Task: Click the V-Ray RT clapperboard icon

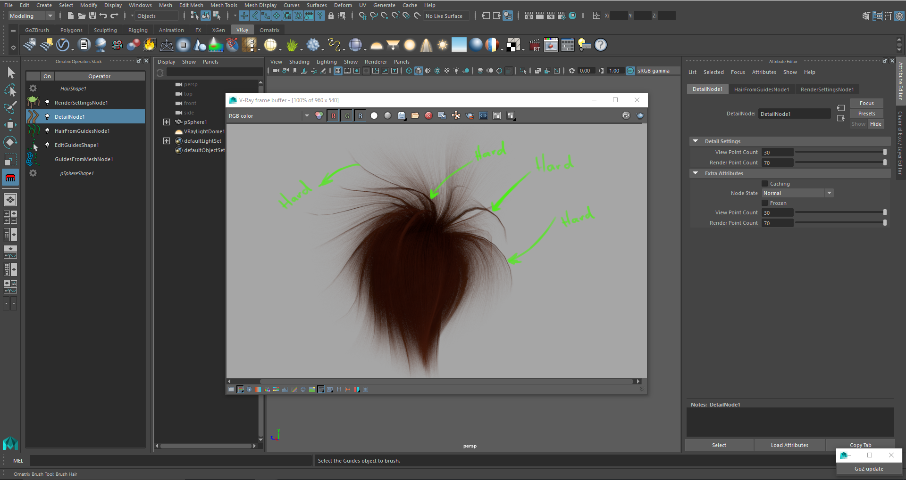Action: click(x=535, y=45)
